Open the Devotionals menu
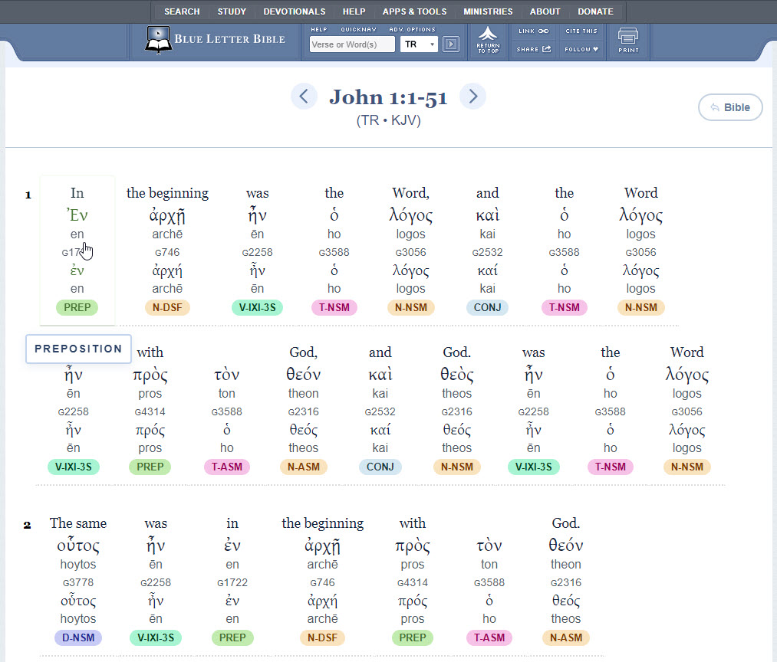Viewport: 777px width, 662px height. coord(295,11)
